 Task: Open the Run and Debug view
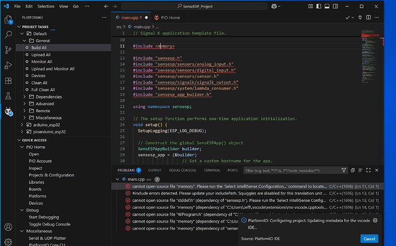coord(9,65)
